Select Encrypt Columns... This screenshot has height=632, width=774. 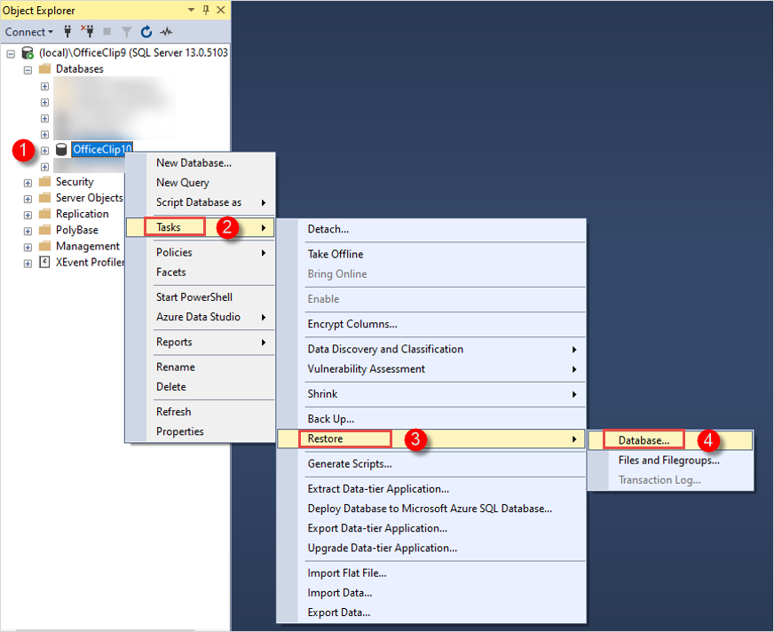click(430, 324)
